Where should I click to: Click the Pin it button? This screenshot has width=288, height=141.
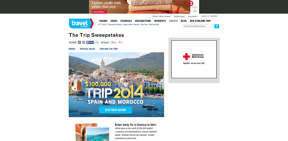point(114,42)
